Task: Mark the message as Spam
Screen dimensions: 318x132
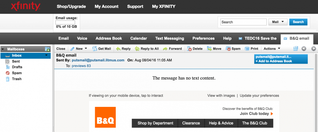Action: 233,49
